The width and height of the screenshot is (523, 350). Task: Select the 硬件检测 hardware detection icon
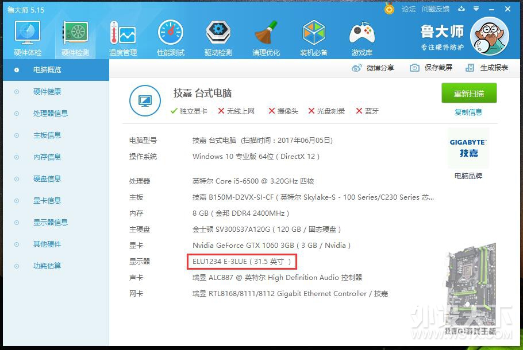[75, 38]
